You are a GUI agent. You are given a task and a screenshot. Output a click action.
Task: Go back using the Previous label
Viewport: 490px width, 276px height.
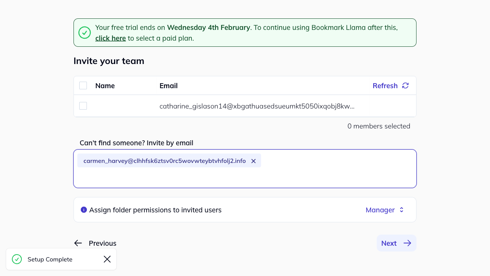tap(103, 243)
